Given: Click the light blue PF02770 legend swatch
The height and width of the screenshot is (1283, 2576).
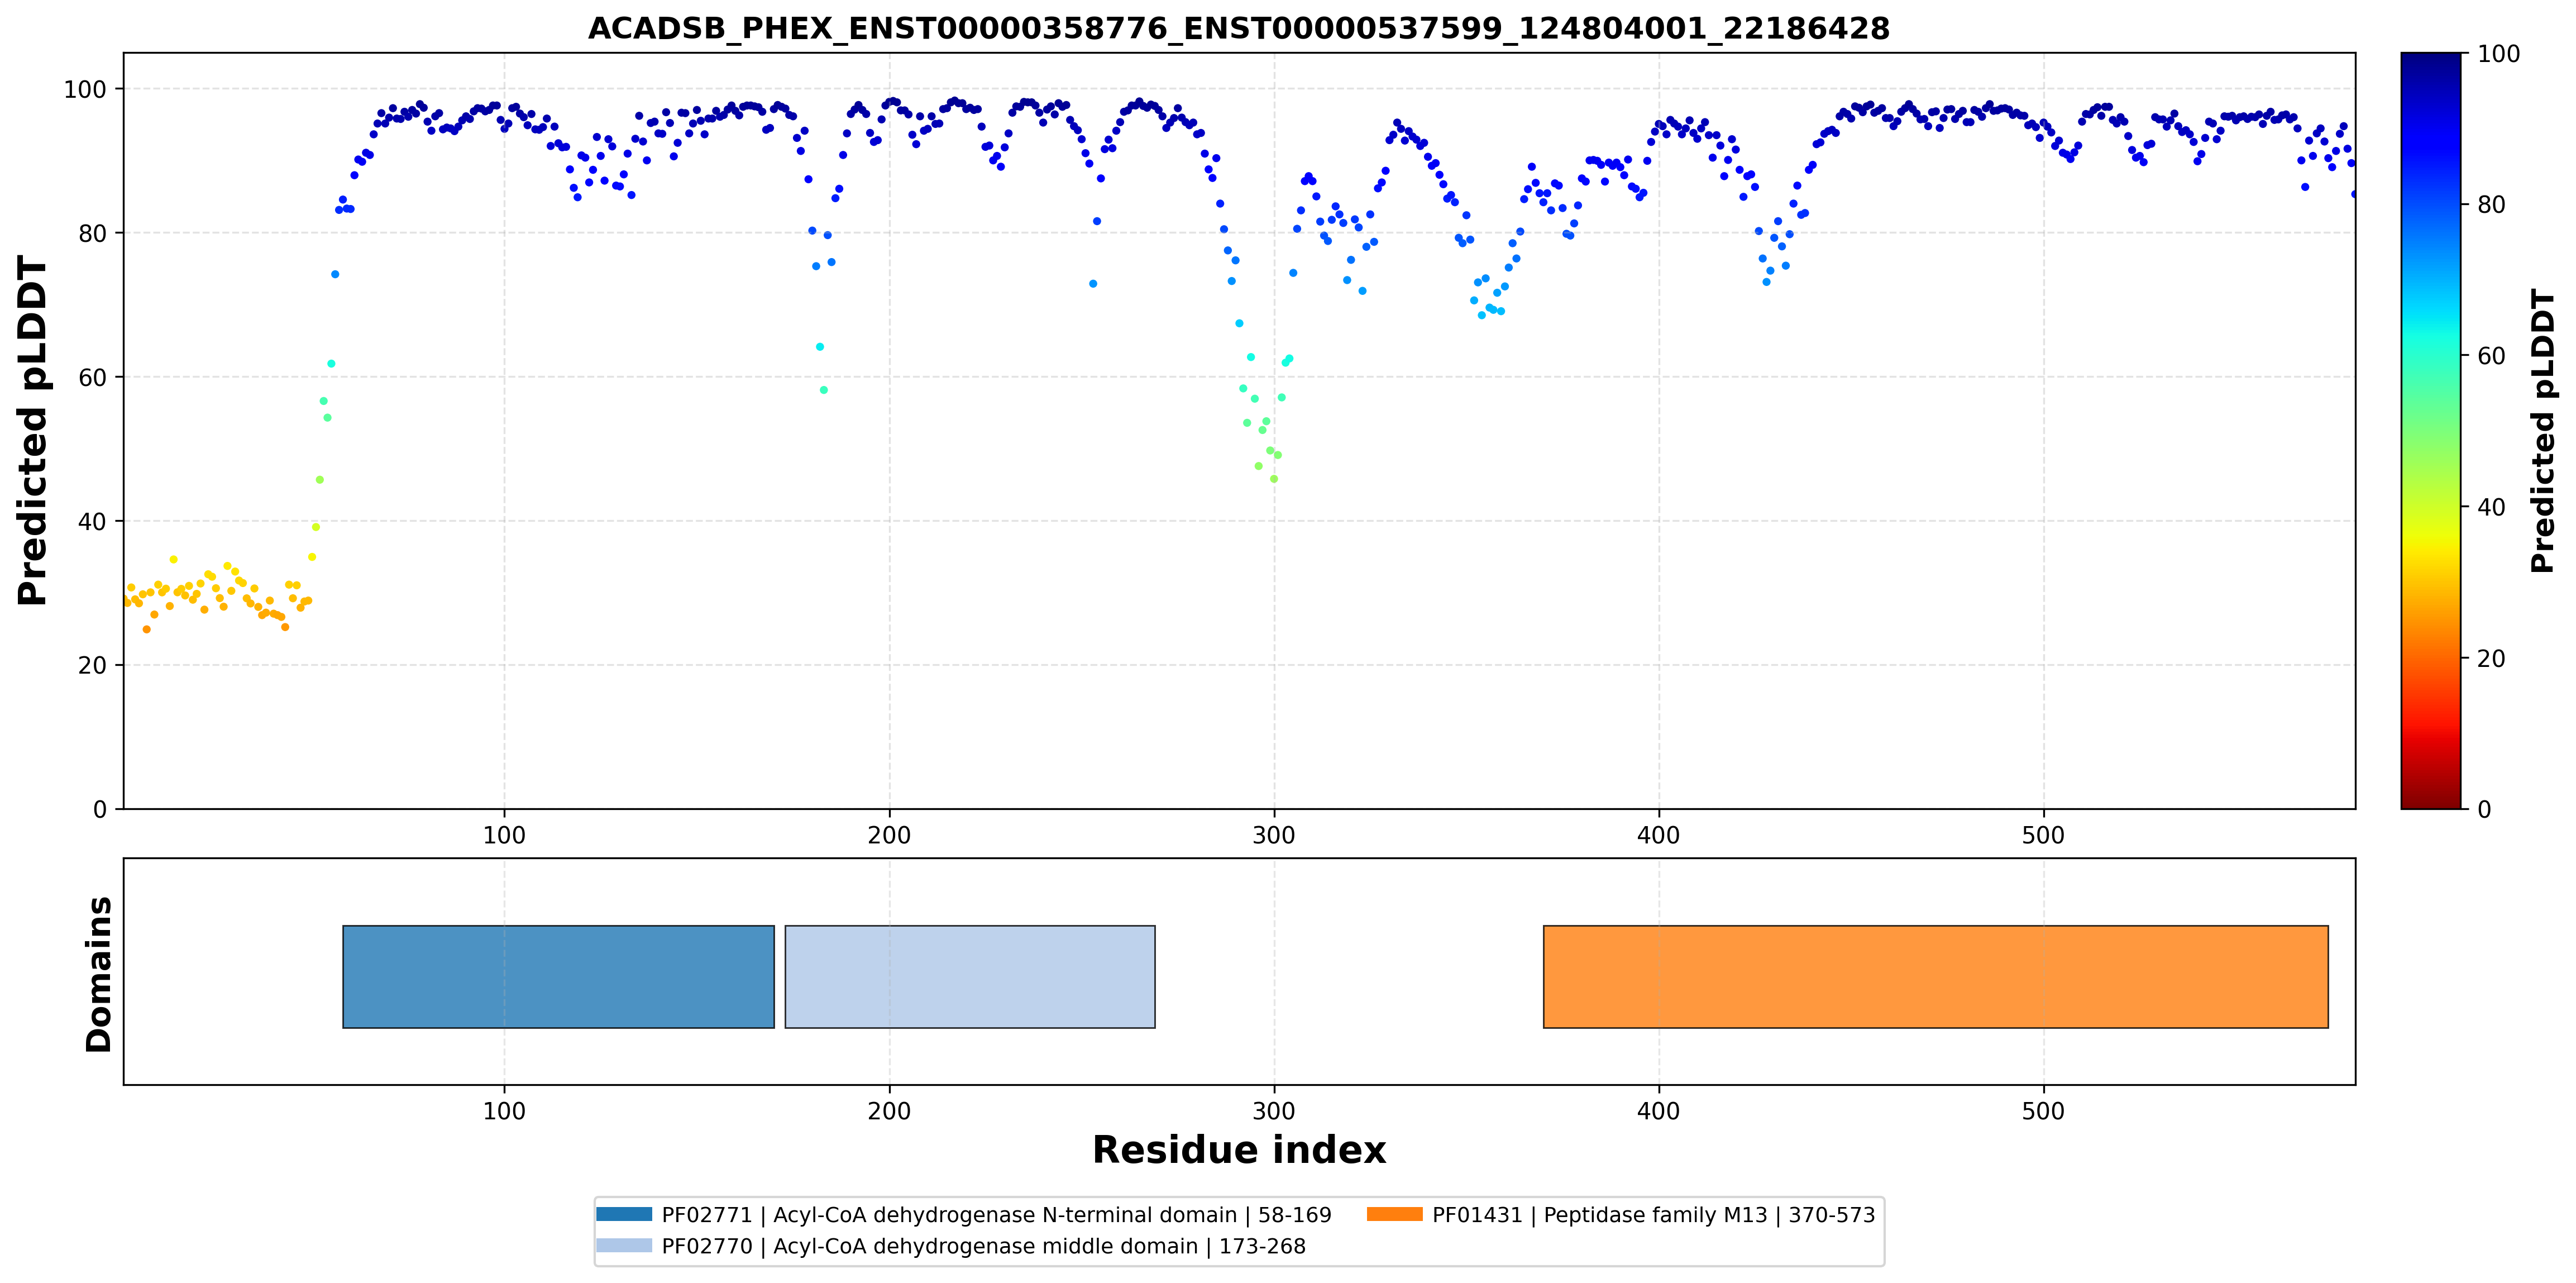Looking at the screenshot, I should click(x=624, y=1245).
